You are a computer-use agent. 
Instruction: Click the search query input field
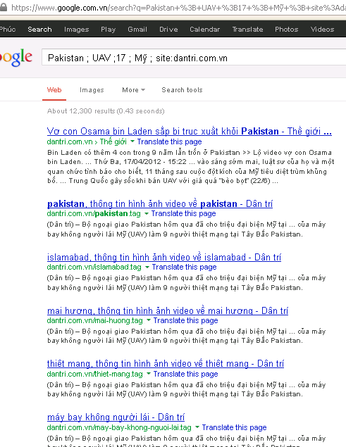[x=194, y=58]
